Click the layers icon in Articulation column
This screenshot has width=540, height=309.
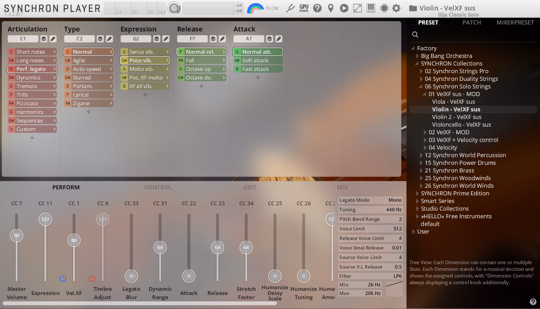click(44, 39)
